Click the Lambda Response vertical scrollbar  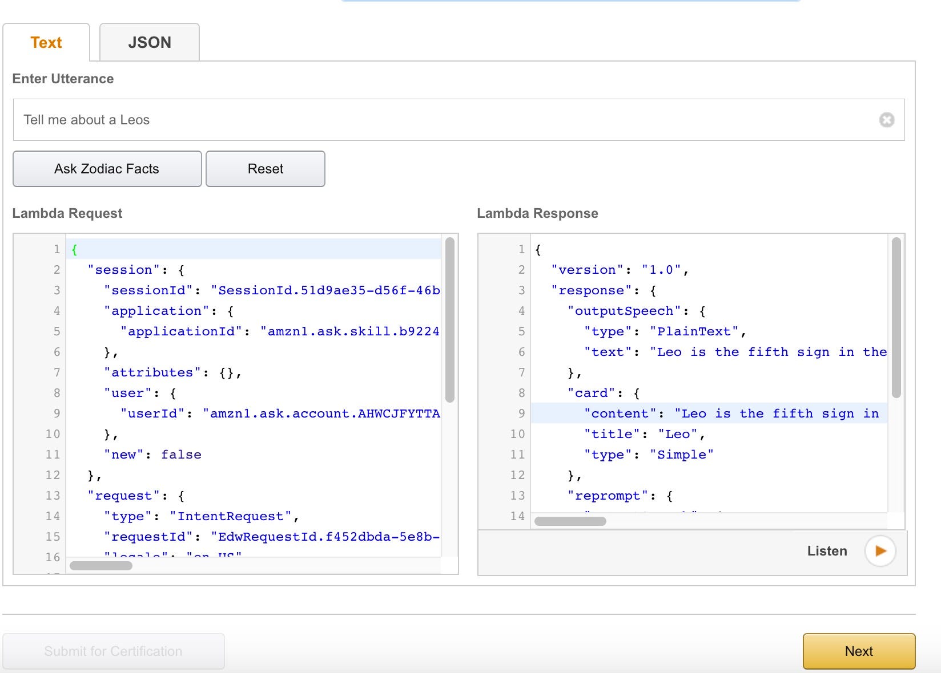[x=896, y=318]
